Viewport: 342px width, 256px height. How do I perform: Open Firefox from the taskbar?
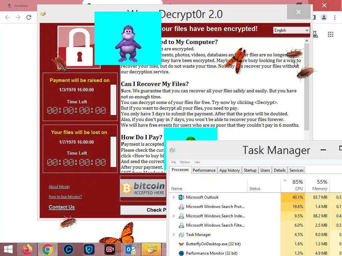[x=27, y=249]
